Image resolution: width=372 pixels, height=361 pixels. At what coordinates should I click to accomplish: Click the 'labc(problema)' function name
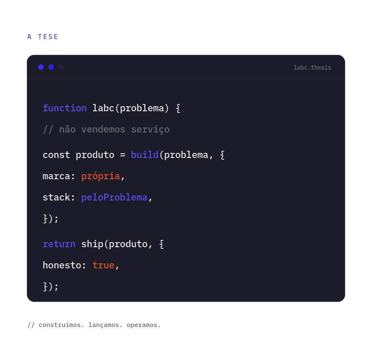pyautogui.click(x=131, y=108)
